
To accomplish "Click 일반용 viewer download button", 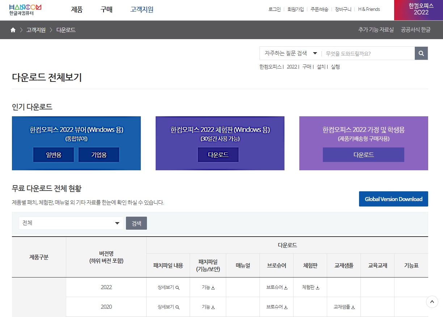I will pos(54,155).
